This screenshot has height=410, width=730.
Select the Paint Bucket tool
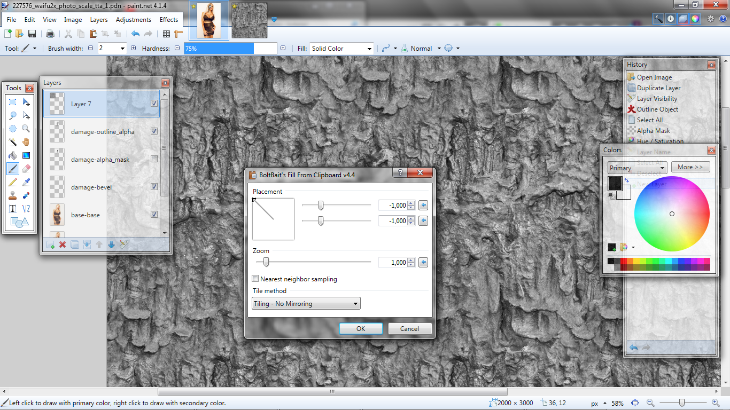(x=13, y=155)
